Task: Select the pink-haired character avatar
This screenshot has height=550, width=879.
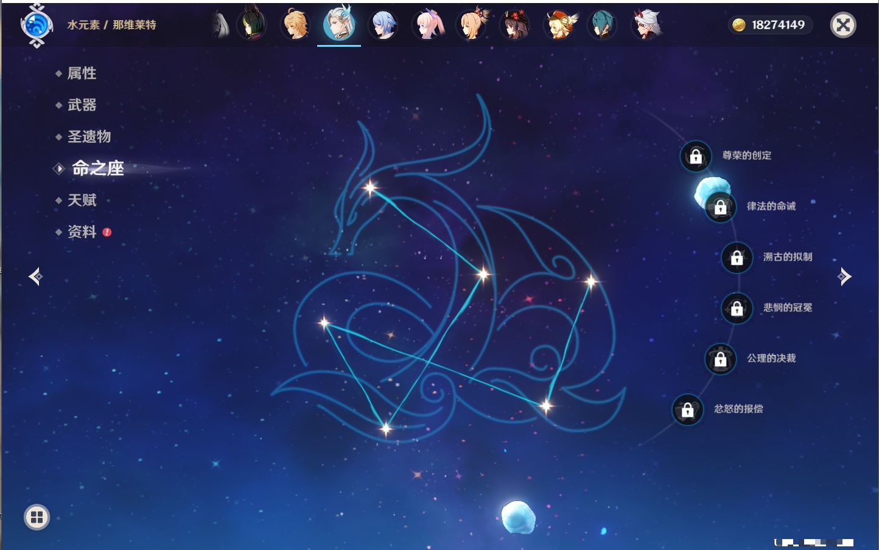Action: [428, 25]
